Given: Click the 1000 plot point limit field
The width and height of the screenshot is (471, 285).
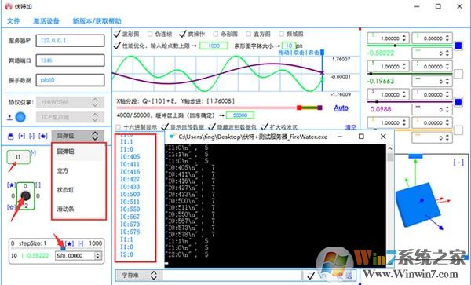Looking at the screenshot, I should [x=214, y=46].
